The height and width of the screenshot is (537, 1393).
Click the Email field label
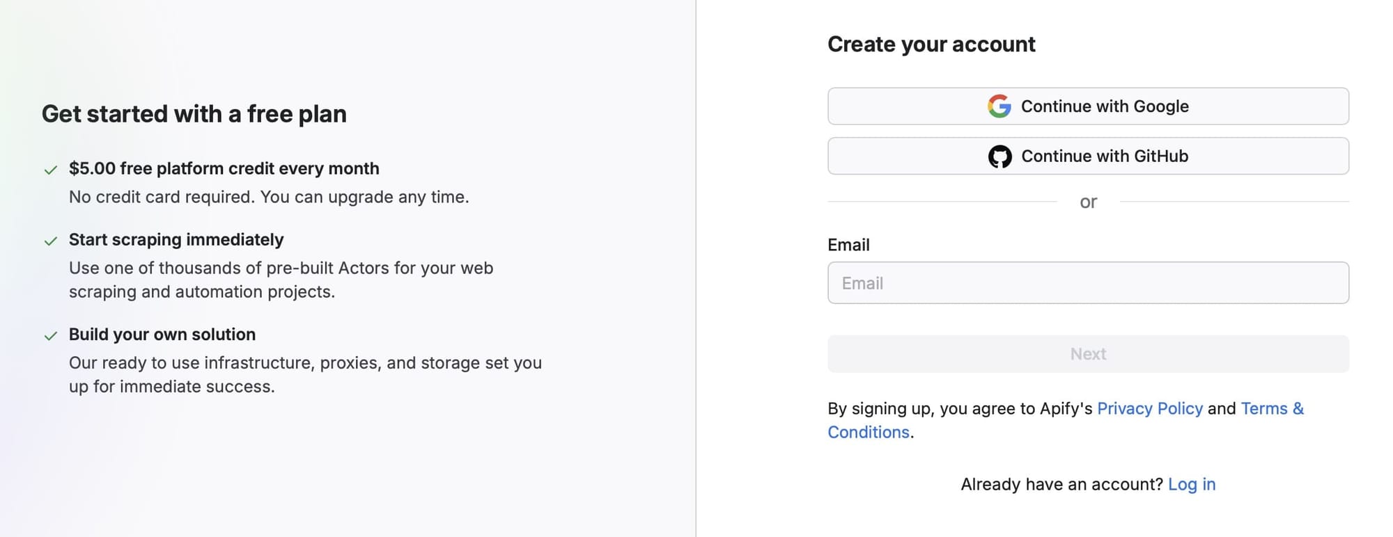coord(848,245)
